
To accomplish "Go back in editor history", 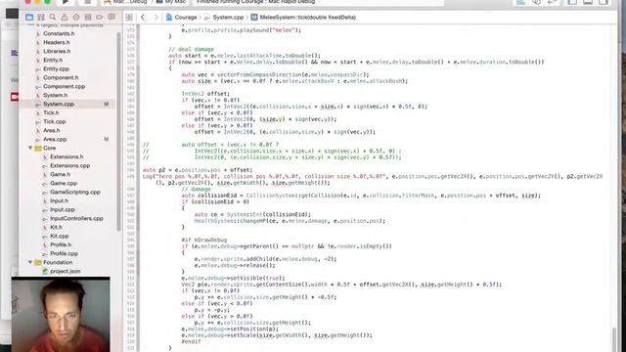I will coord(143,18).
